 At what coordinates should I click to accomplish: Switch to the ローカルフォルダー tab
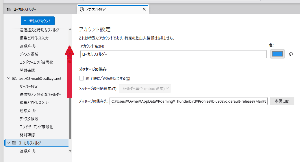(25, 9)
